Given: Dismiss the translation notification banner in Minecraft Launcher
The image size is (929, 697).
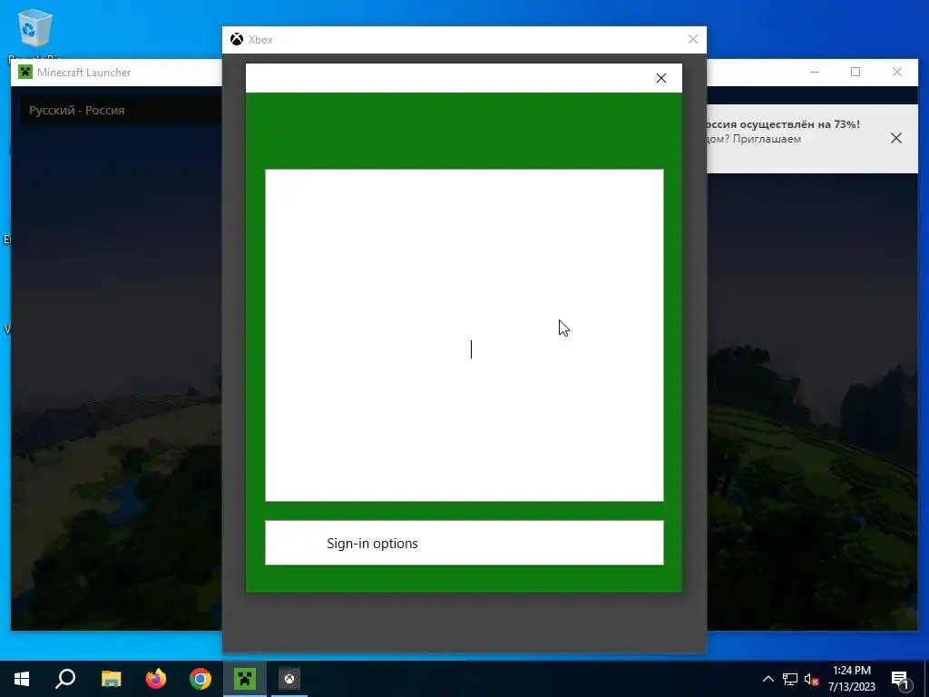Looking at the screenshot, I should tap(895, 138).
